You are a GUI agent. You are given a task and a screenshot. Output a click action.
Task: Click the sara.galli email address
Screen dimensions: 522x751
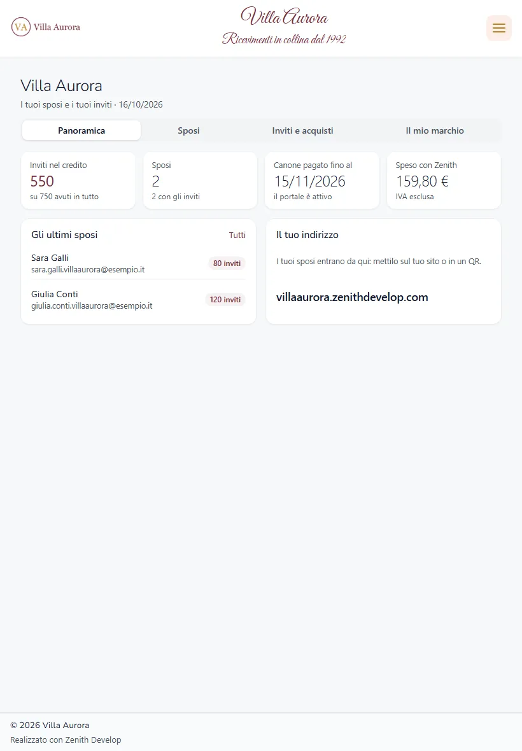tap(88, 270)
